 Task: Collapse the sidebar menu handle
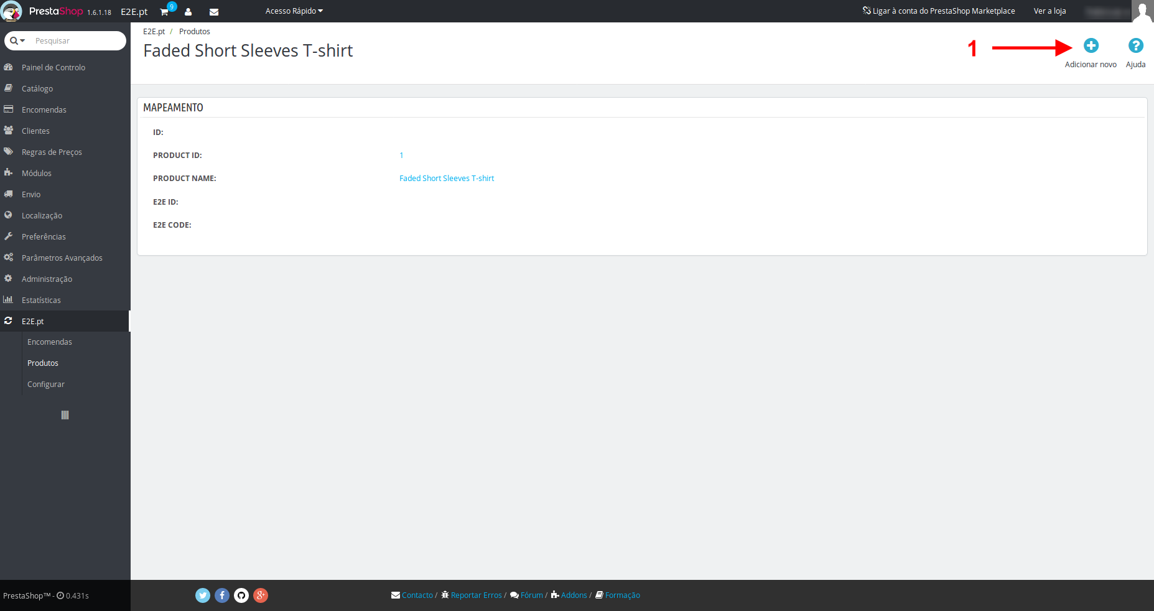click(65, 415)
